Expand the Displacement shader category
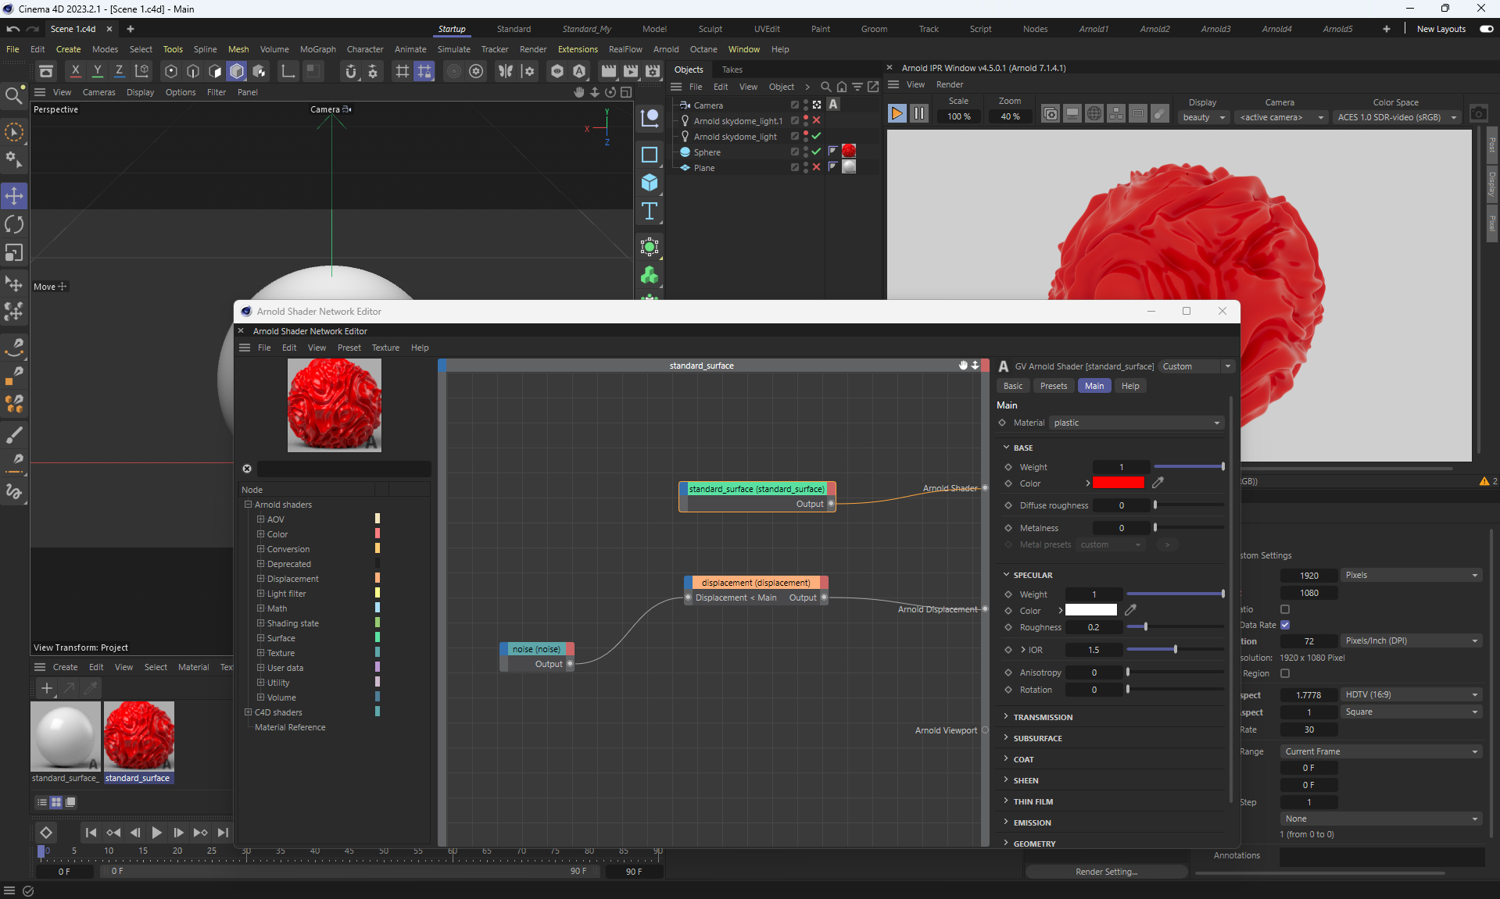Viewport: 1500px width, 899px height. pyautogui.click(x=260, y=579)
